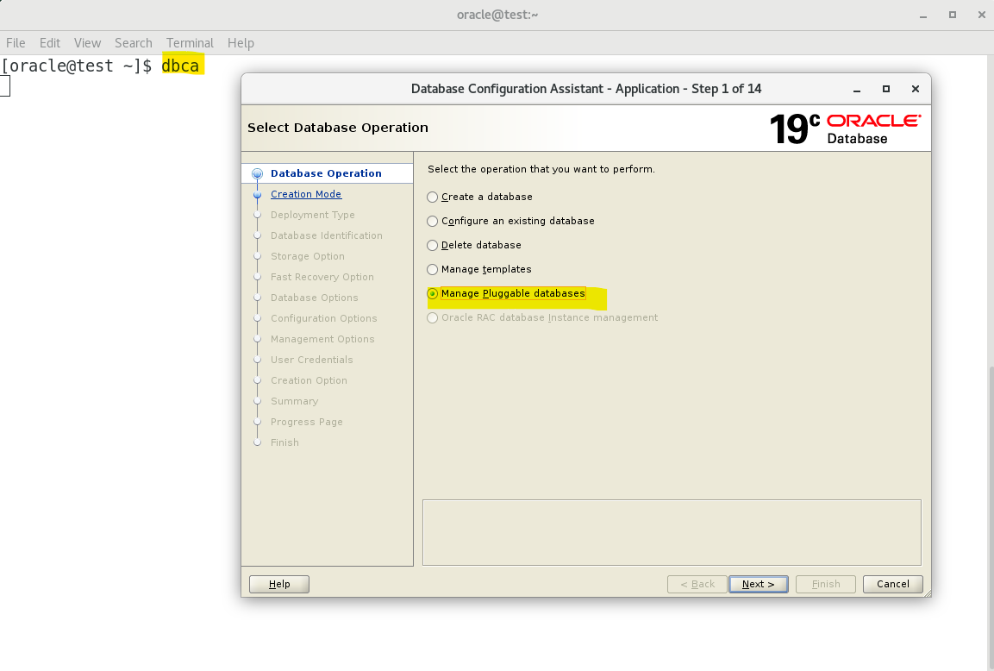This screenshot has height=671, width=994.
Task: Open the terminal Help menu
Action: pyautogui.click(x=241, y=43)
